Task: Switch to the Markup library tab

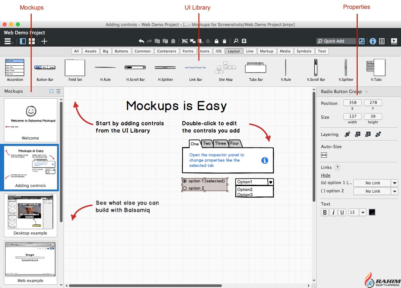Action: tap(267, 51)
